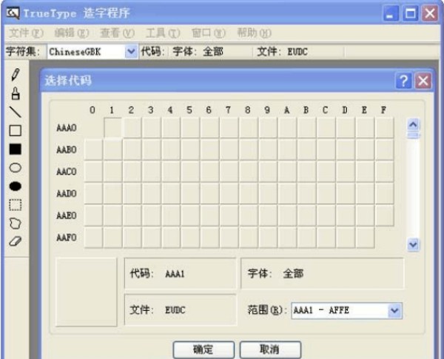Select the Brush tool
The image size is (444, 359).
point(16,93)
